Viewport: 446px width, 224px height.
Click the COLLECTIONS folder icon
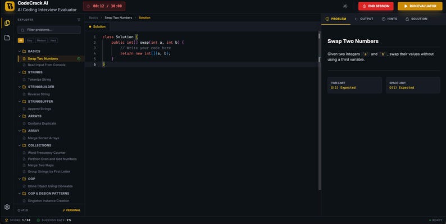[x=24, y=145]
